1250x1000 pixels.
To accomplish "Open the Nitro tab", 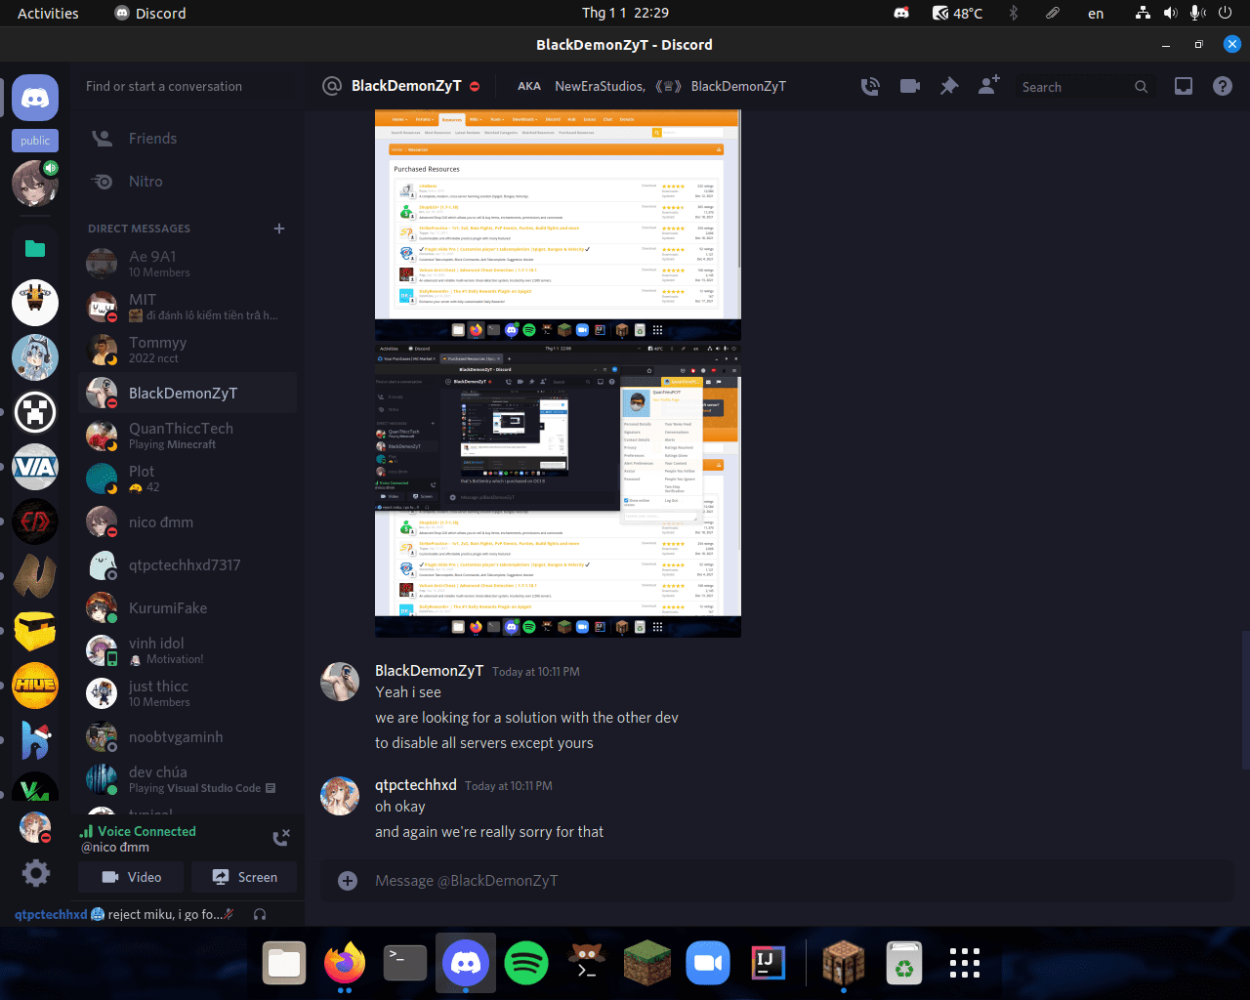I will point(187,182).
